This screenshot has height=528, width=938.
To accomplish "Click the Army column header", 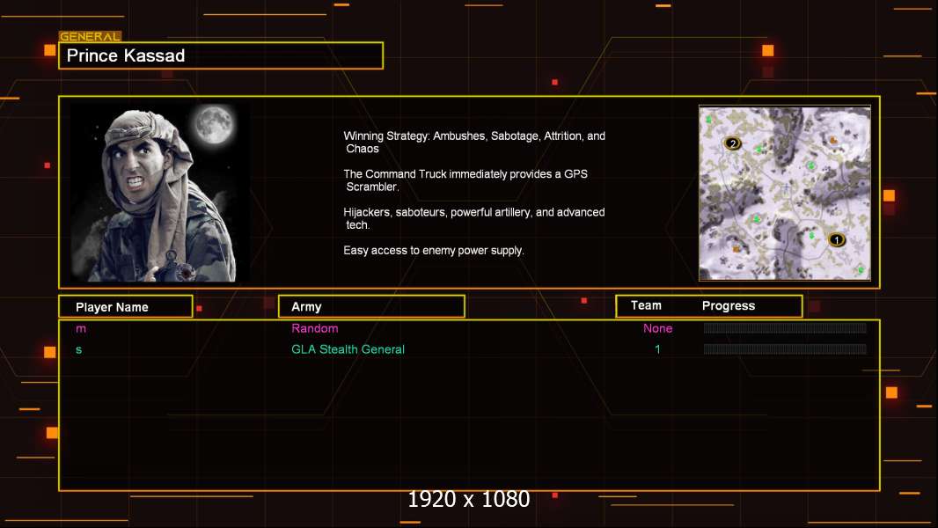I will (371, 307).
